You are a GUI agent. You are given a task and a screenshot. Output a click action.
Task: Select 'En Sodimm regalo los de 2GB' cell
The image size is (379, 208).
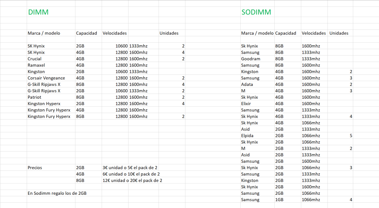57,193
